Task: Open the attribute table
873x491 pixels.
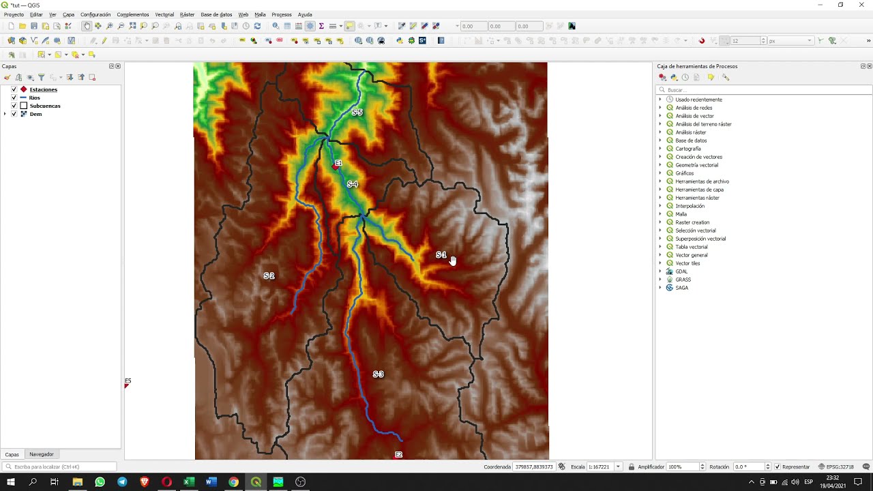Action: tap(287, 26)
